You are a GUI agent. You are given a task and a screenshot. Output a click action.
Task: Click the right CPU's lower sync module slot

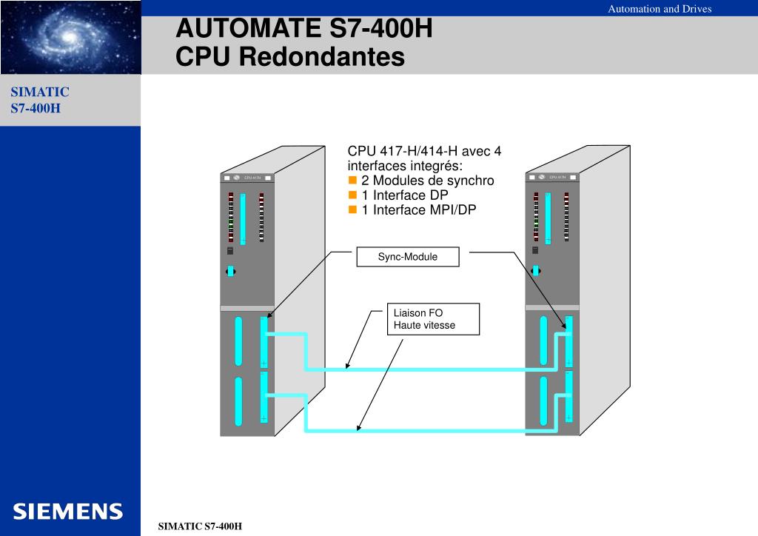(x=569, y=396)
